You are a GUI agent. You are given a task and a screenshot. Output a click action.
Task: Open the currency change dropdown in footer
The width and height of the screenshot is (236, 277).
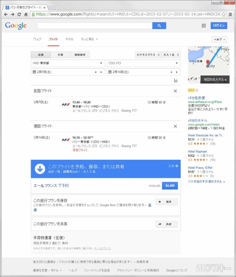pyautogui.click(x=47, y=270)
